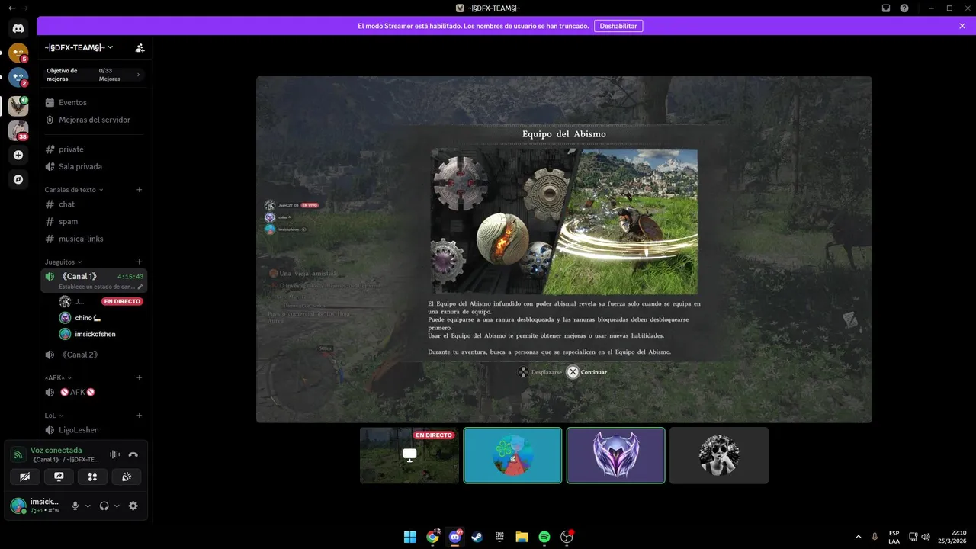Toggle noise suppression waveform icon
The width and height of the screenshot is (976, 549).
pyautogui.click(x=115, y=454)
